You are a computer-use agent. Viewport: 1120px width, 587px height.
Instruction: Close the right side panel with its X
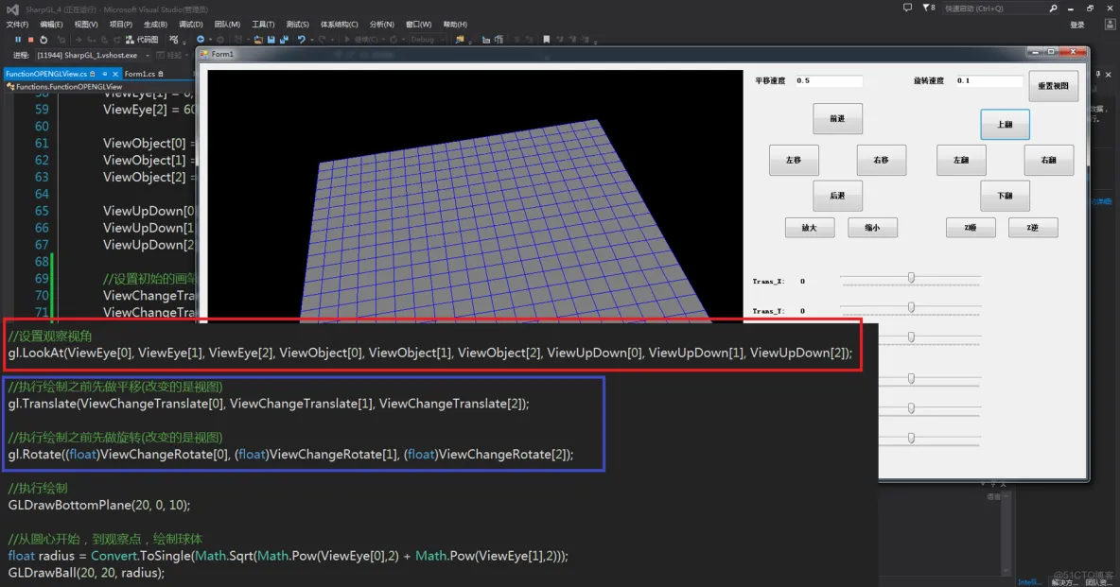click(1109, 75)
